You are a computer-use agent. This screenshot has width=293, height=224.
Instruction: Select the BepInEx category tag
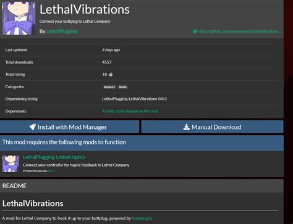pyautogui.click(x=109, y=87)
